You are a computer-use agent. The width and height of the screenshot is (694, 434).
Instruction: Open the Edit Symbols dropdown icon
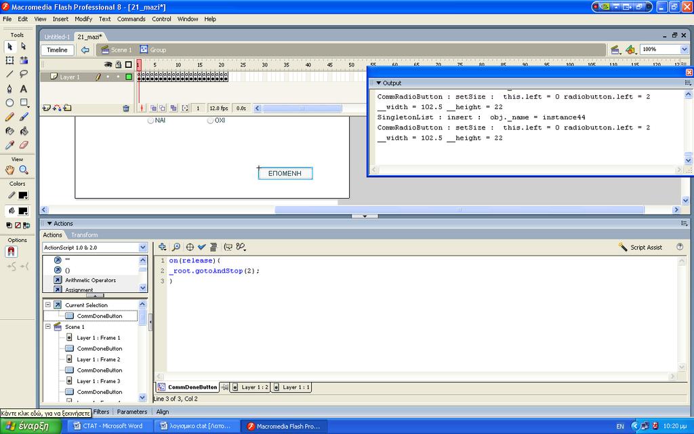630,50
